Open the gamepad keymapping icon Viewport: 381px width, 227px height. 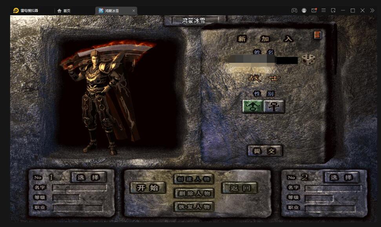pyautogui.click(x=294, y=11)
